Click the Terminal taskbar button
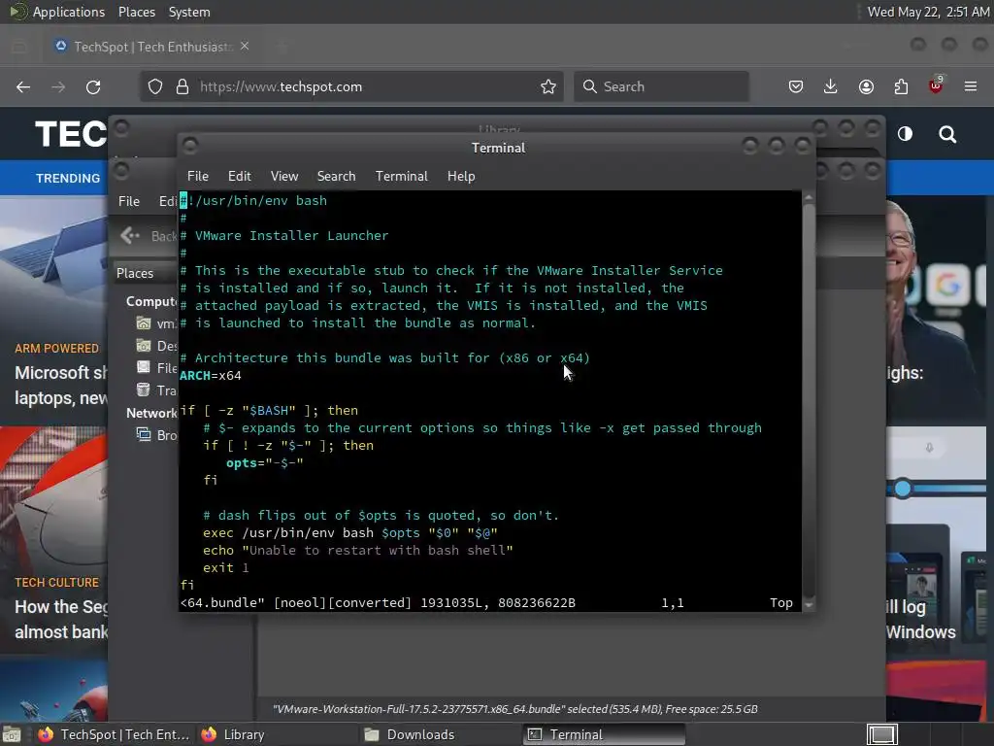 [x=604, y=734]
